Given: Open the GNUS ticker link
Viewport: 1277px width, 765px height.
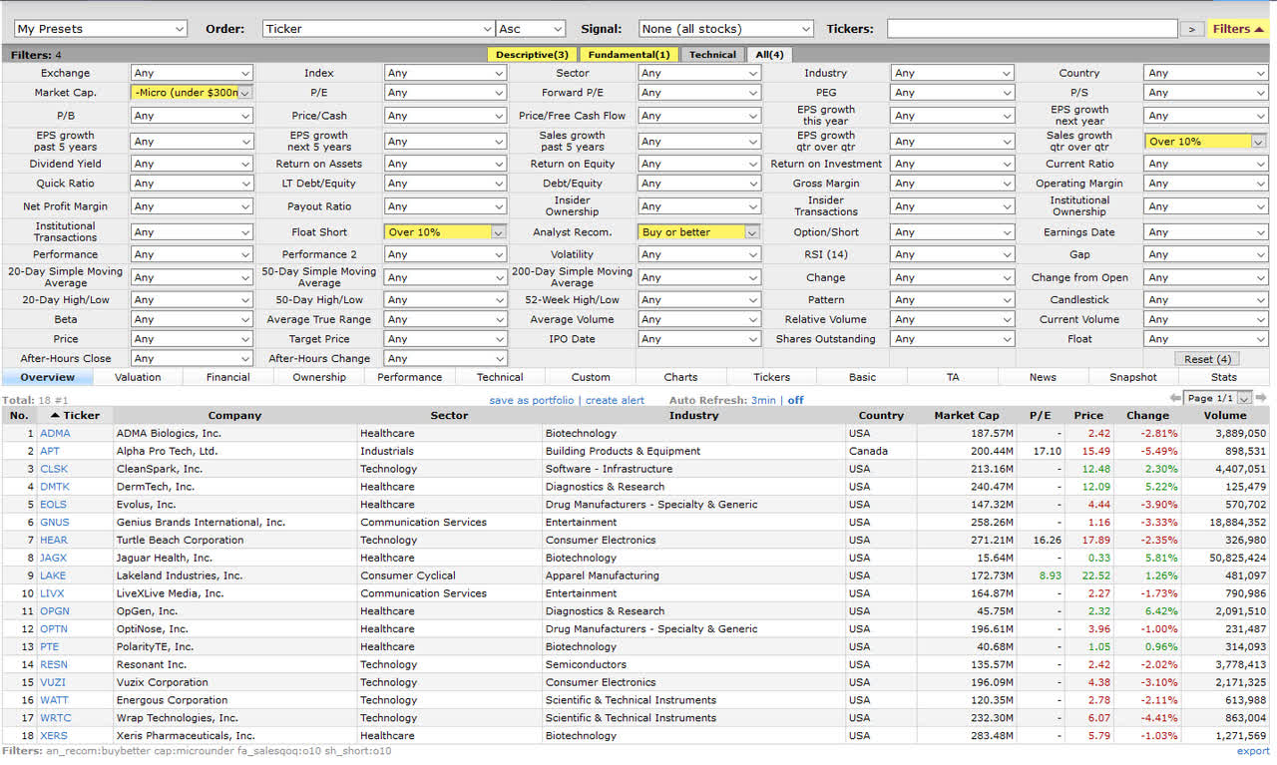Looking at the screenshot, I should click(x=55, y=523).
